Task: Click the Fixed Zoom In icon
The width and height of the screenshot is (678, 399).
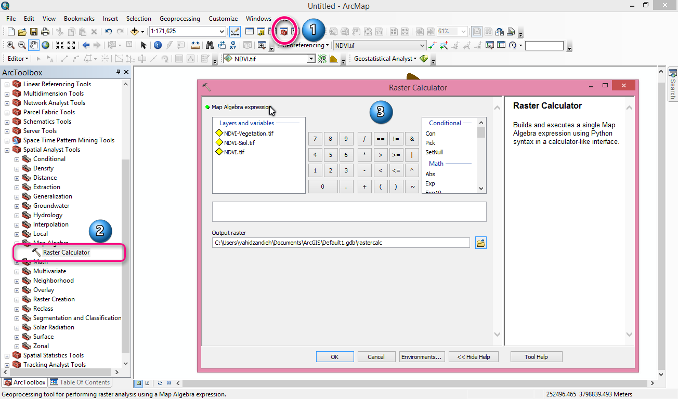Action: [60, 45]
